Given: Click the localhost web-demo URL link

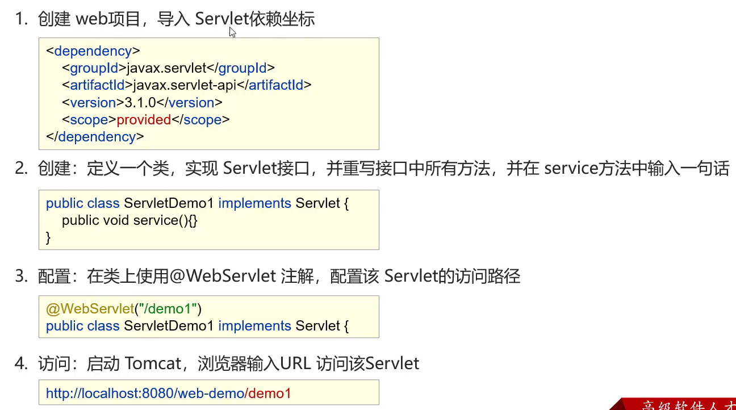Looking at the screenshot, I should coord(145,394).
